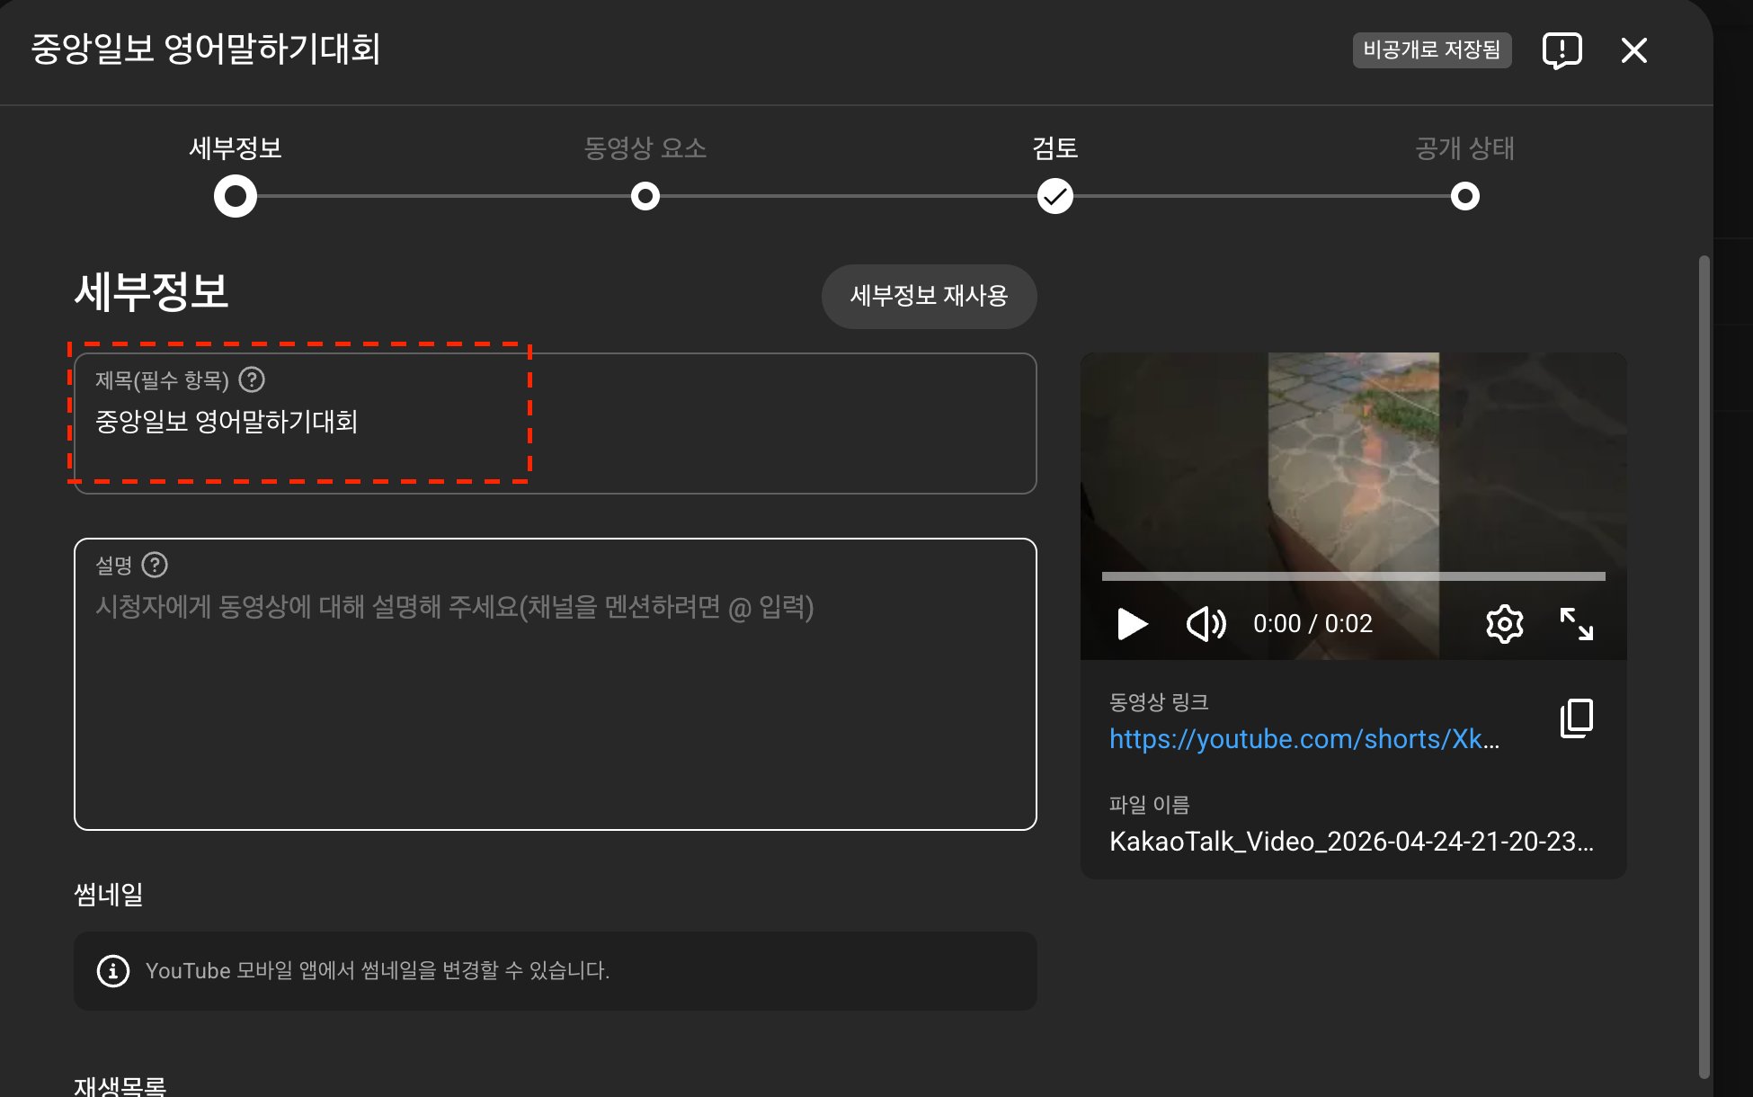Expand video preview to fullscreen
This screenshot has width=1753, height=1097.
(1576, 623)
